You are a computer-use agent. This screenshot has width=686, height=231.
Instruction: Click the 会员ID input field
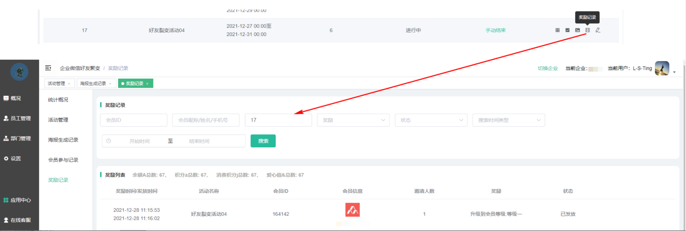[x=133, y=120]
